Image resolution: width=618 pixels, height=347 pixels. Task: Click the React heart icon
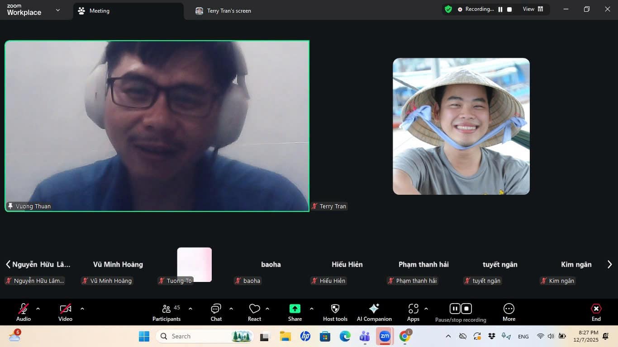pyautogui.click(x=254, y=309)
